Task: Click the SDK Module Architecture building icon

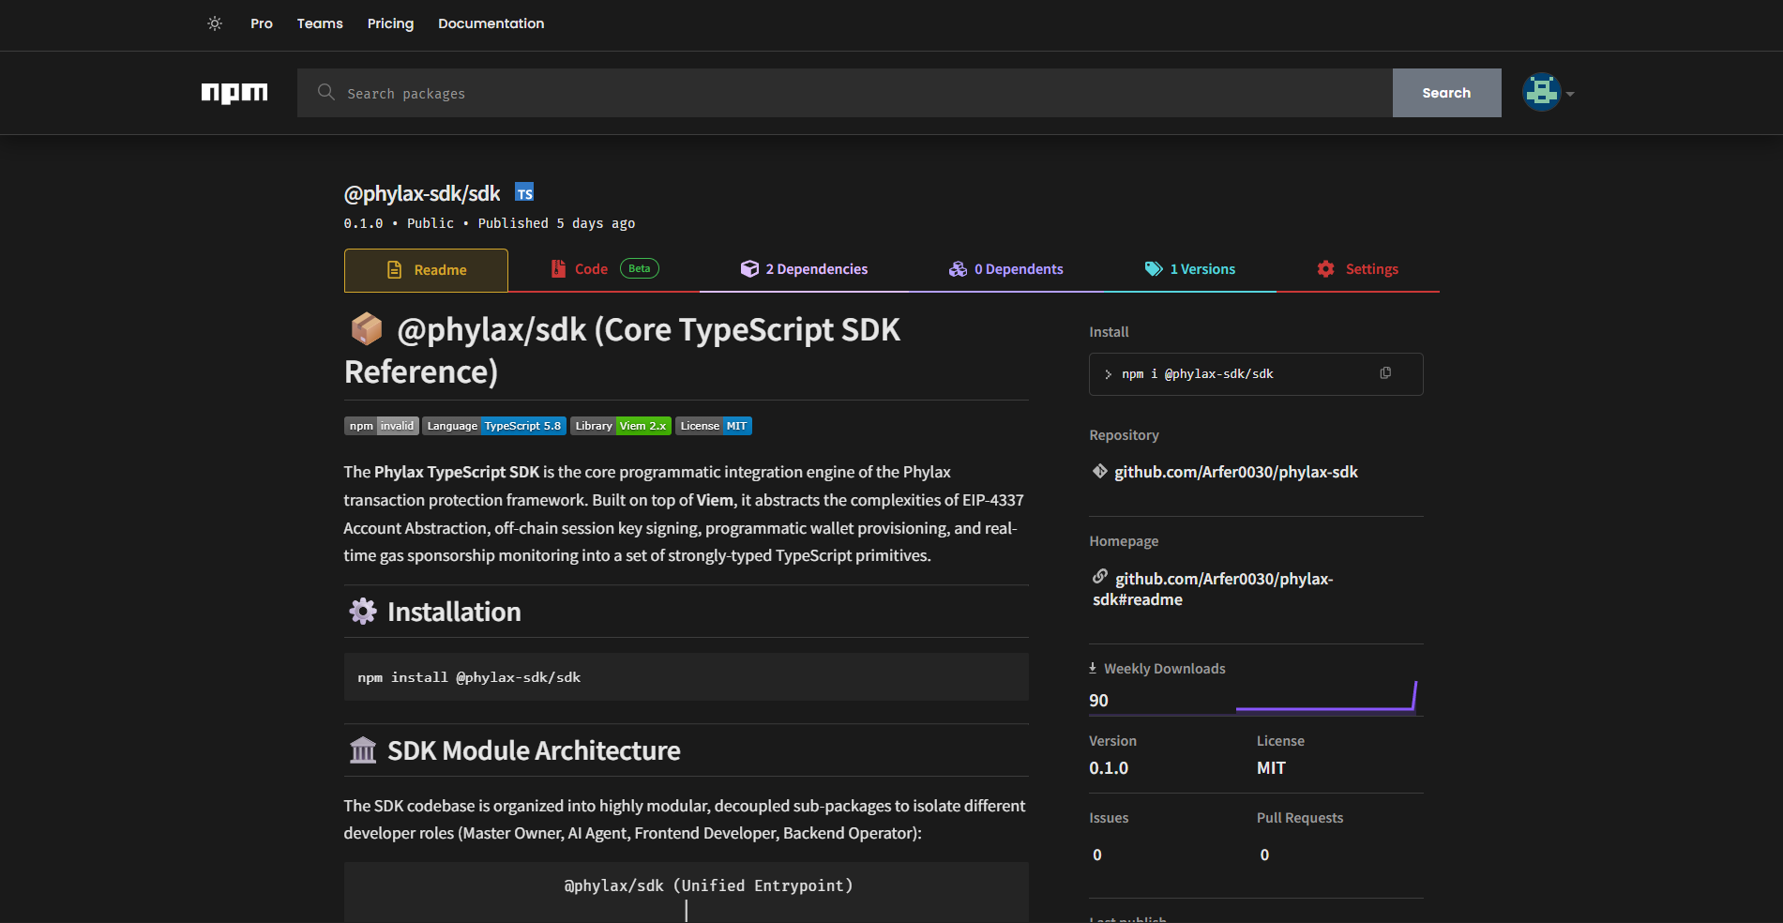Action: [x=363, y=750]
